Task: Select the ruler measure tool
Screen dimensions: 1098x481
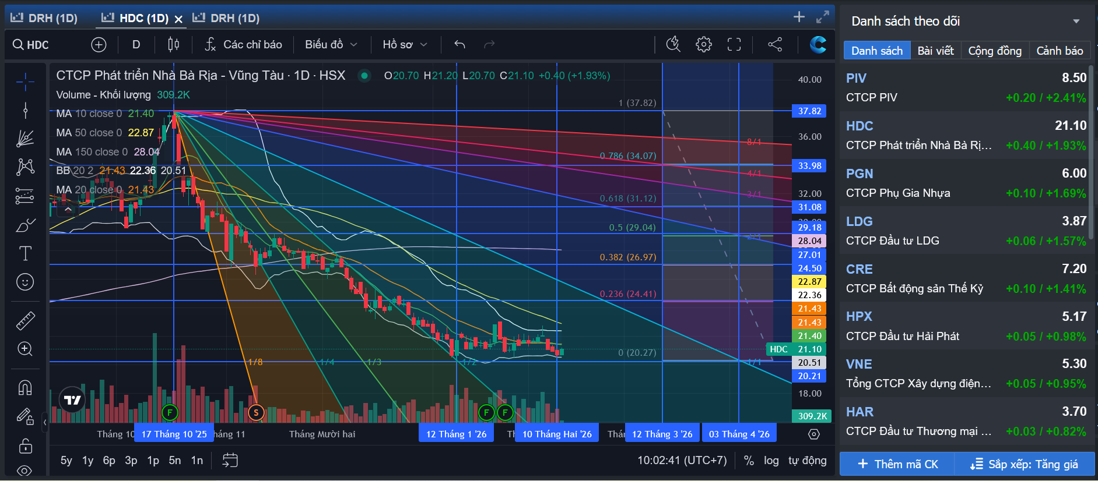Action: coord(25,320)
